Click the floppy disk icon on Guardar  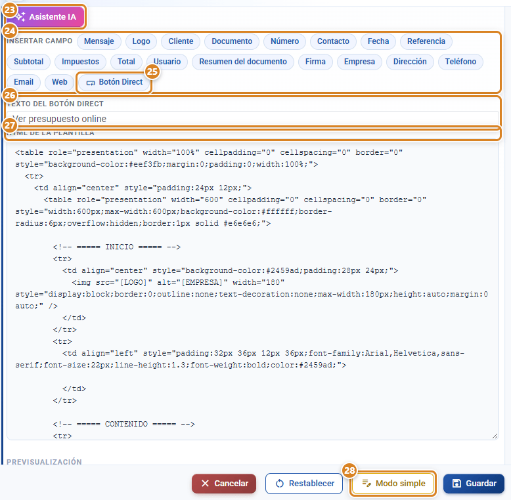457,484
